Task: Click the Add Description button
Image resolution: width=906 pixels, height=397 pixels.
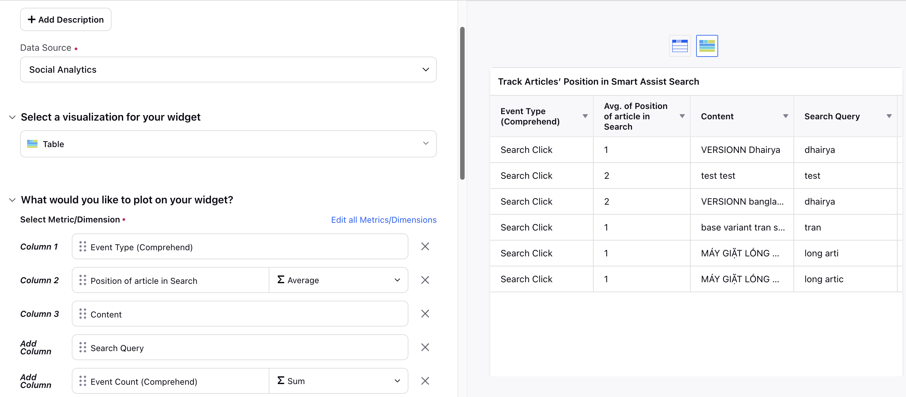Action: 66,19
